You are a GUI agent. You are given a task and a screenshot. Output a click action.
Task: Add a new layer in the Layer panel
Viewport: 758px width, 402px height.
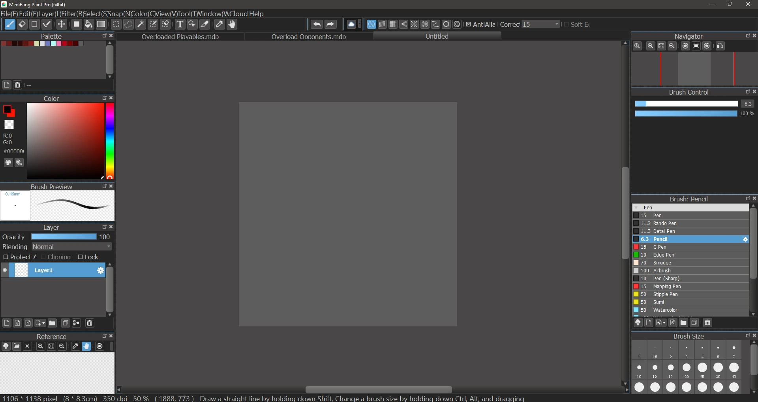tap(6, 323)
